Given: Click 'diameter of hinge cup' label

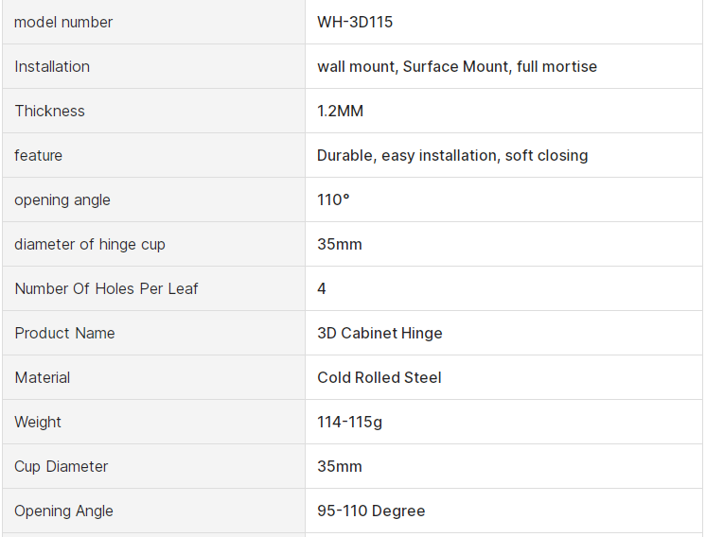Looking at the screenshot, I should [90, 244].
